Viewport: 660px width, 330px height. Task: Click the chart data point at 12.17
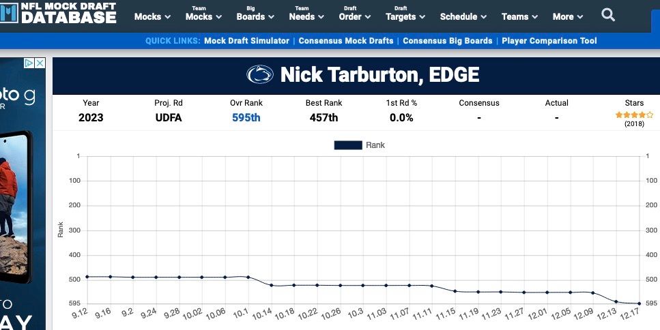point(640,303)
